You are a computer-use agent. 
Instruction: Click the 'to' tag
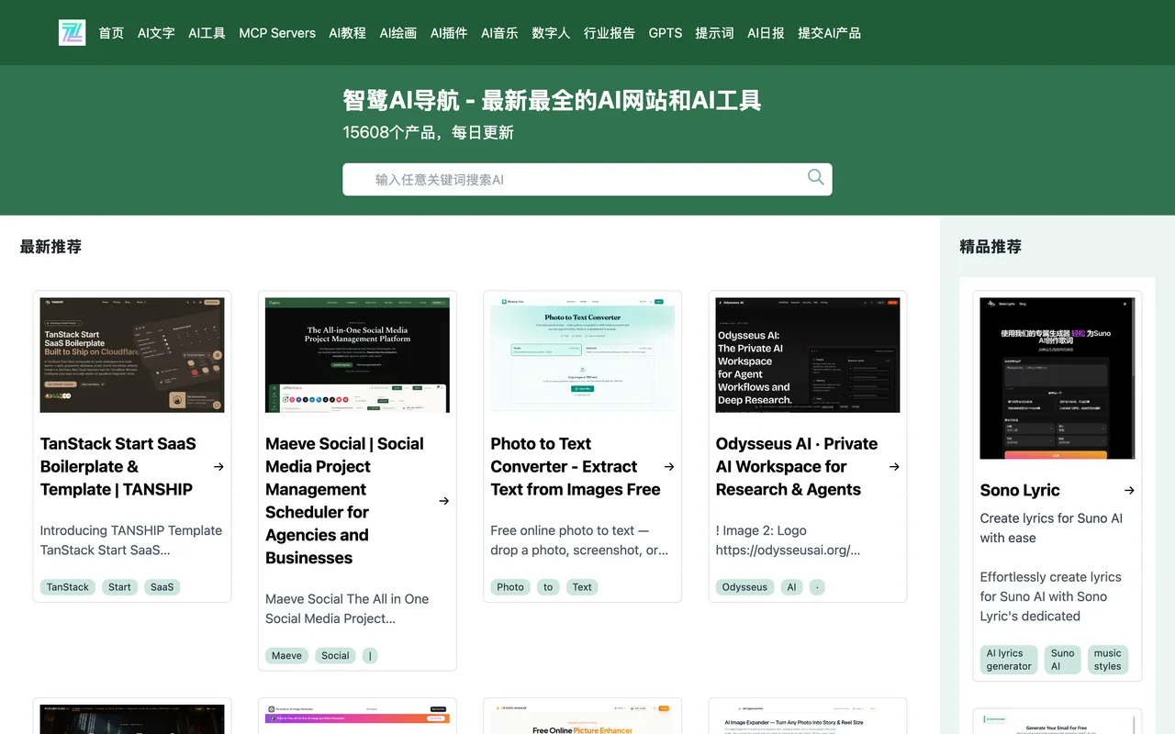click(548, 587)
